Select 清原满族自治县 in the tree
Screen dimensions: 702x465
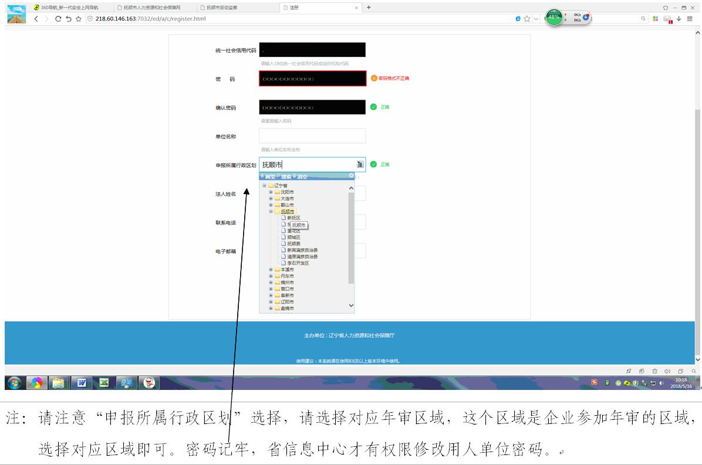[302, 257]
